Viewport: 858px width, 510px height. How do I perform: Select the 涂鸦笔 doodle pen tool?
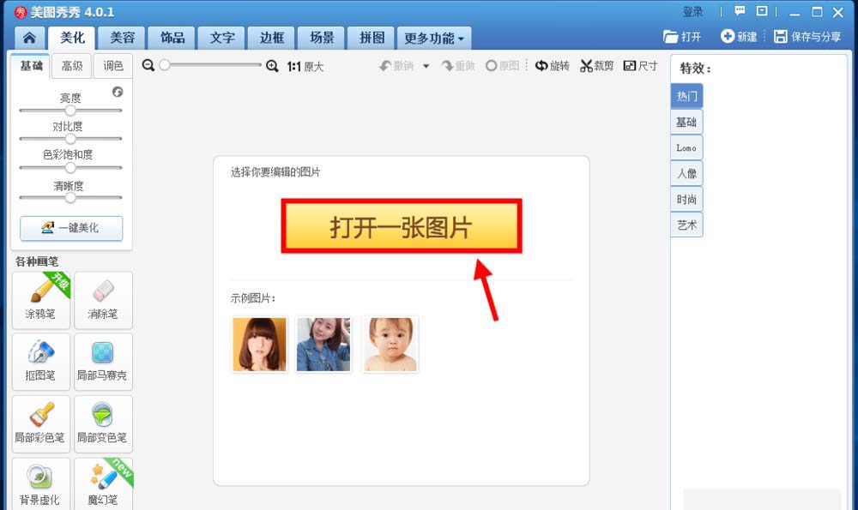(x=40, y=300)
